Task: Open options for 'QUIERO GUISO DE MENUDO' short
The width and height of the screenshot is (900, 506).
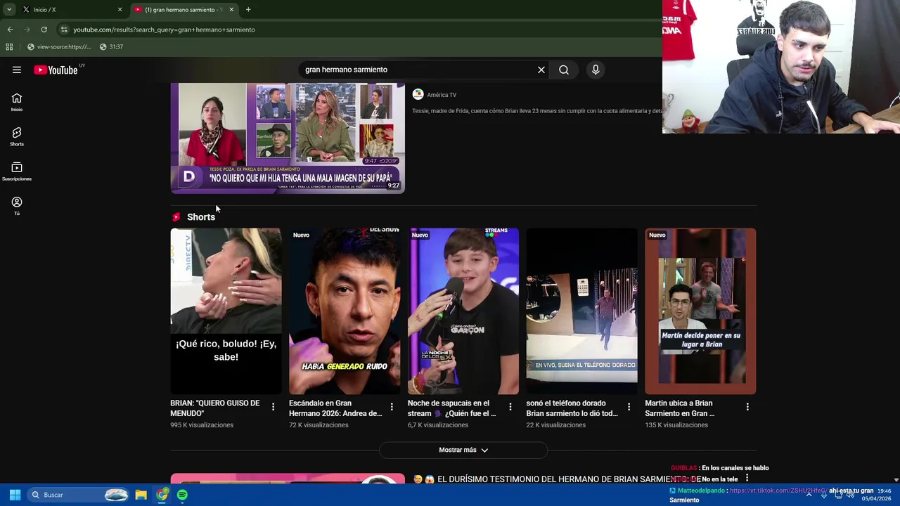Action: coord(273,407)
